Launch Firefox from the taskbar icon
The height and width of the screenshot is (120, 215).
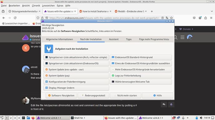pyautogui.click(x=33, y=118)
